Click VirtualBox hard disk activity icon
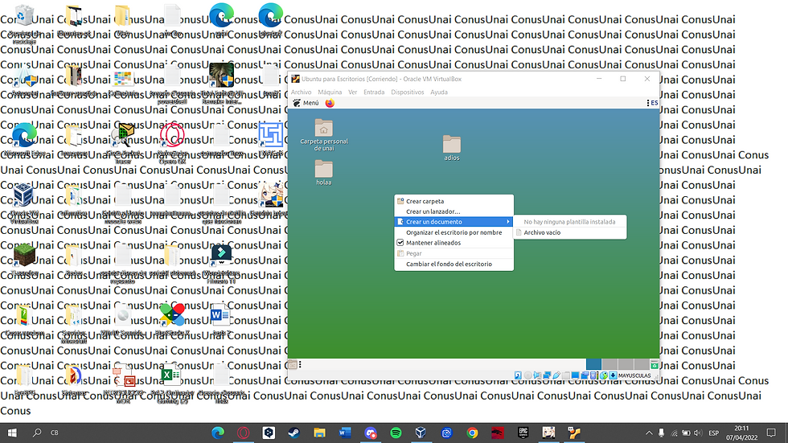The image size is (788, 443). click(x=518, y=375)
